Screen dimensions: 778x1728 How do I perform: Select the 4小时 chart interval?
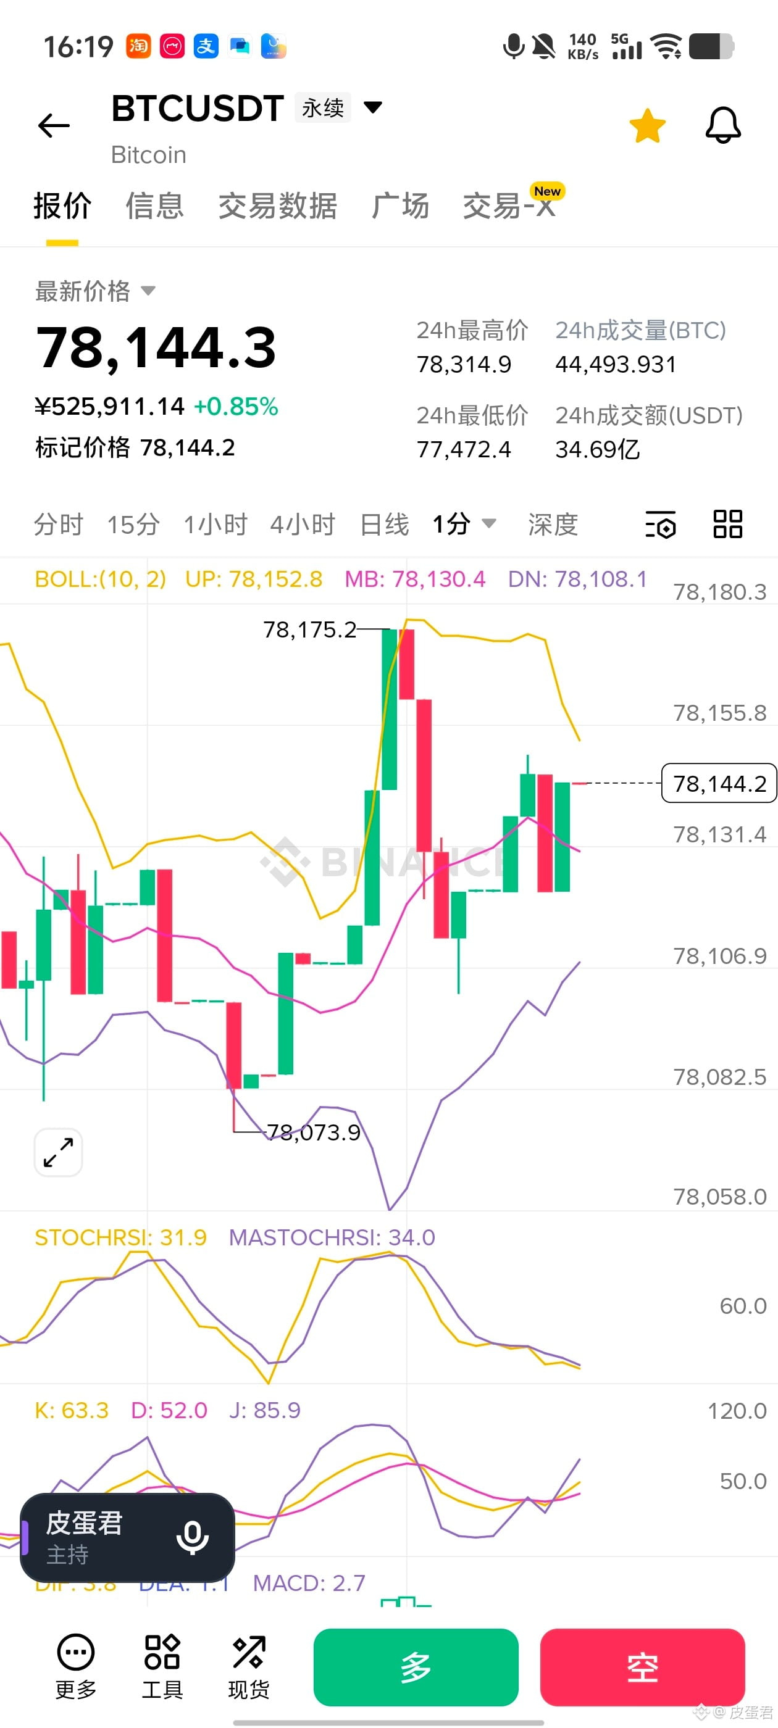tap(303, 524)
